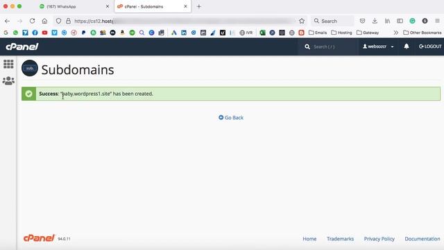Click the green Grammarly extension icon
This screenshot has height=250, width=444.
tap(412, 21)
